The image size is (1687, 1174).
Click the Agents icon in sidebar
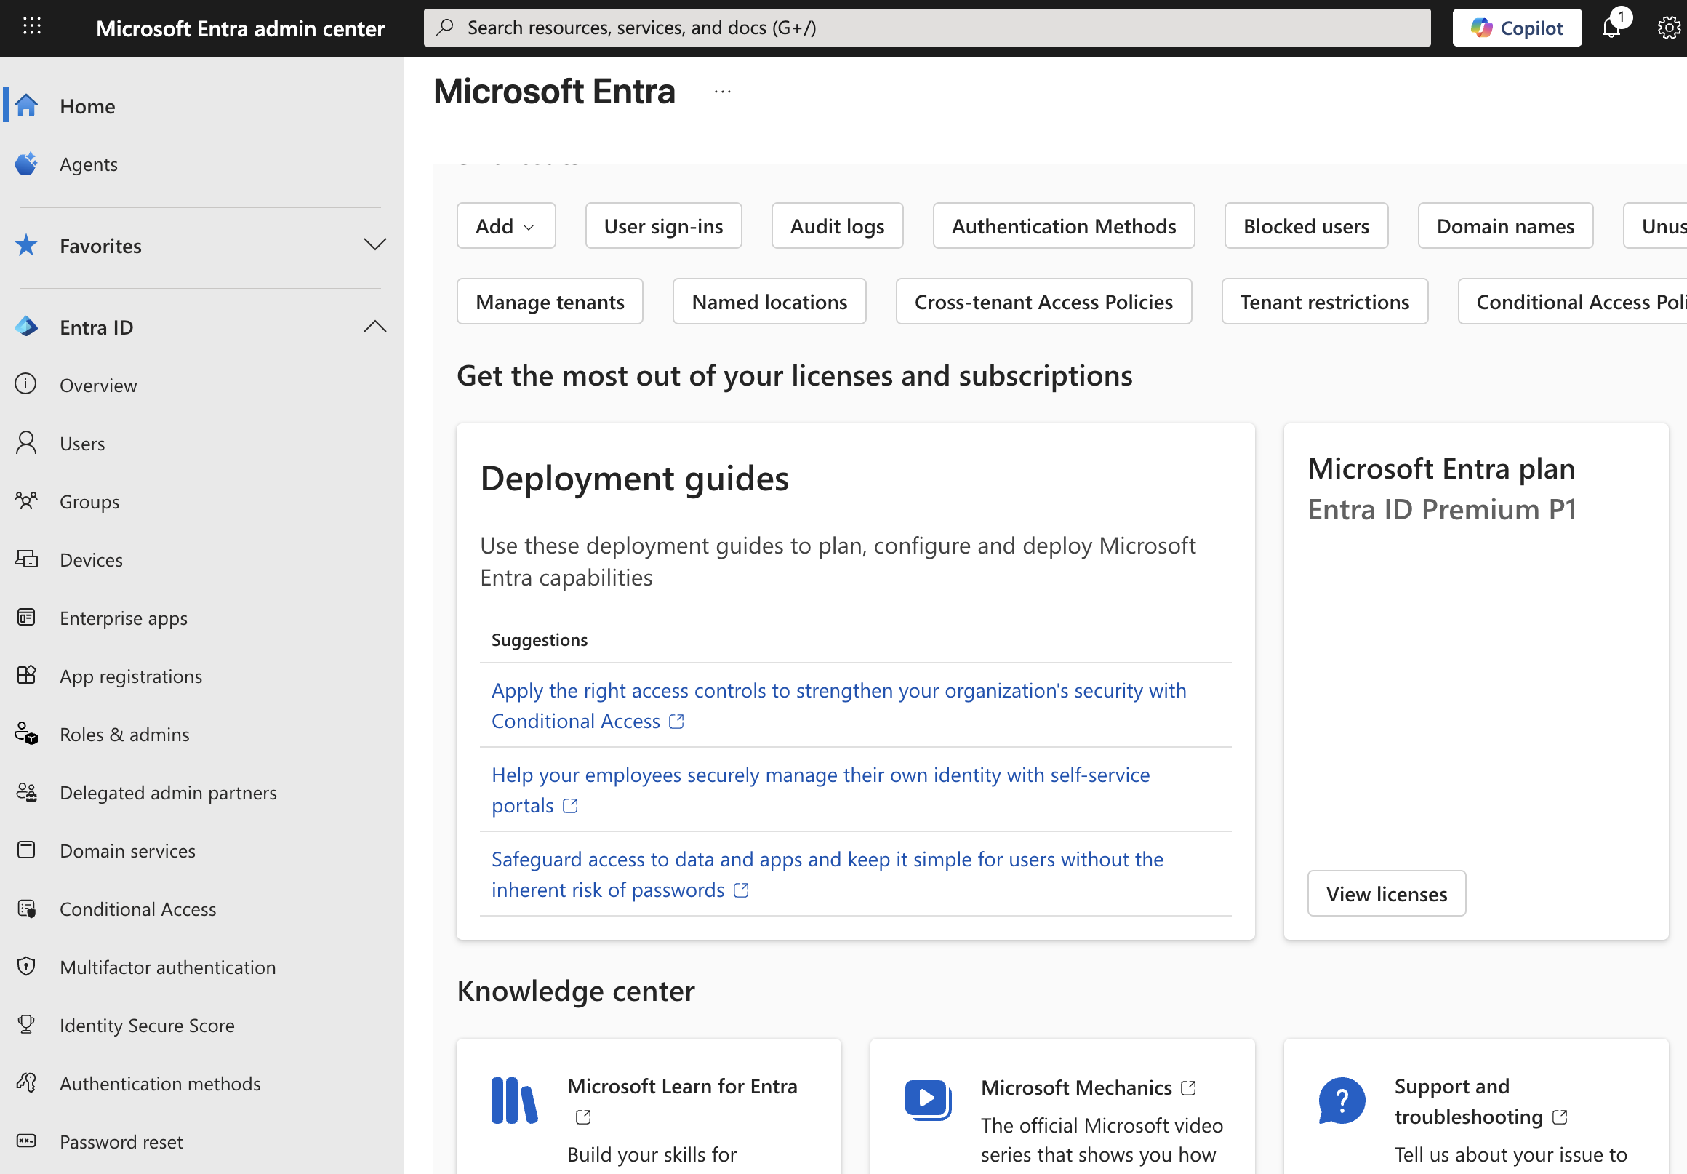pyautogui.click(x=26, y=164)
